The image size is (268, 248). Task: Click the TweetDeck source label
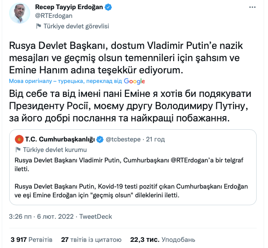(96, 217)
